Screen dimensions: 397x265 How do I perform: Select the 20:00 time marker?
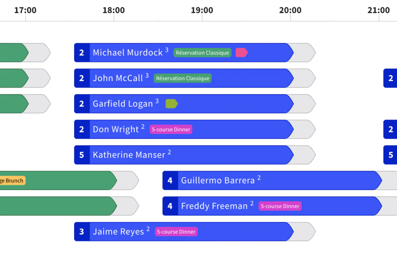290,10
